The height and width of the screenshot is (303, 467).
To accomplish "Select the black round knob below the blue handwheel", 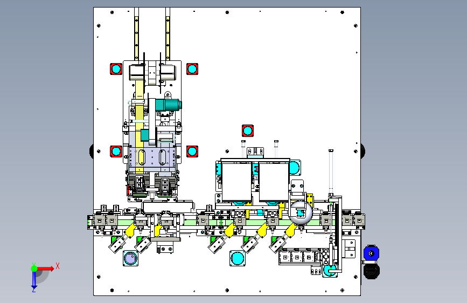I will [372, 271].
